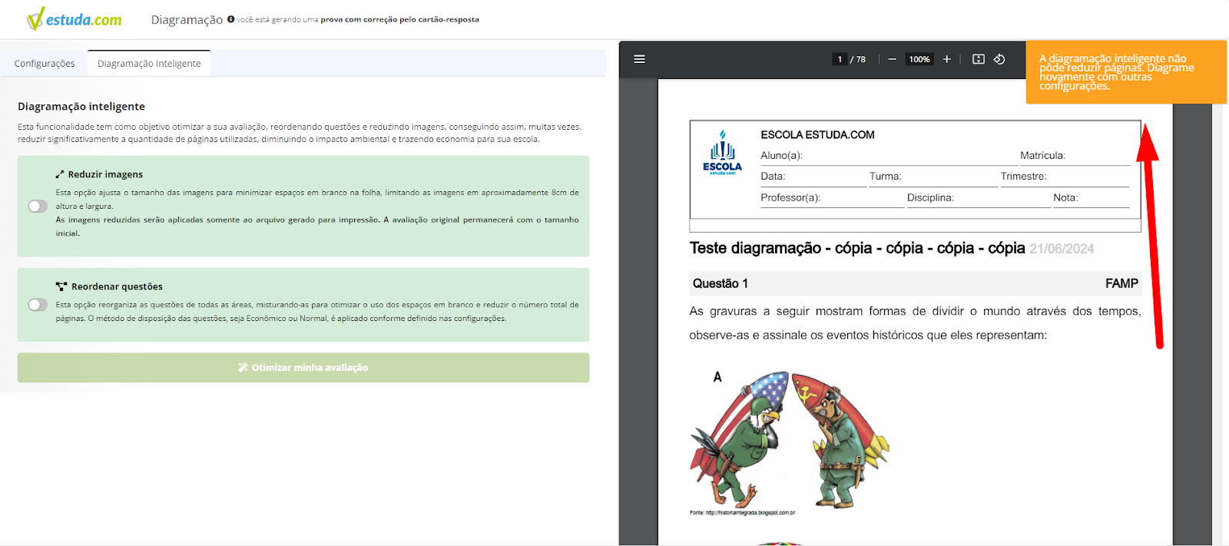Click the ESCOLA logo in the PDF header

point(722,152)
